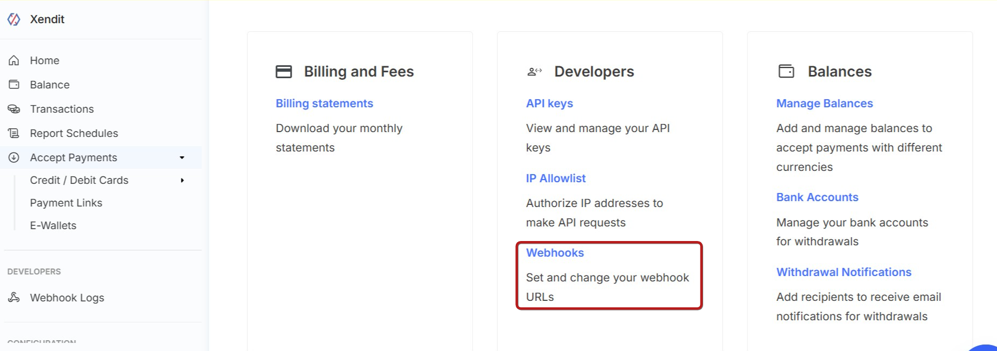Open the Bank Accounts link
Viewport: 997px width, 351px height.
click(817, 197)
